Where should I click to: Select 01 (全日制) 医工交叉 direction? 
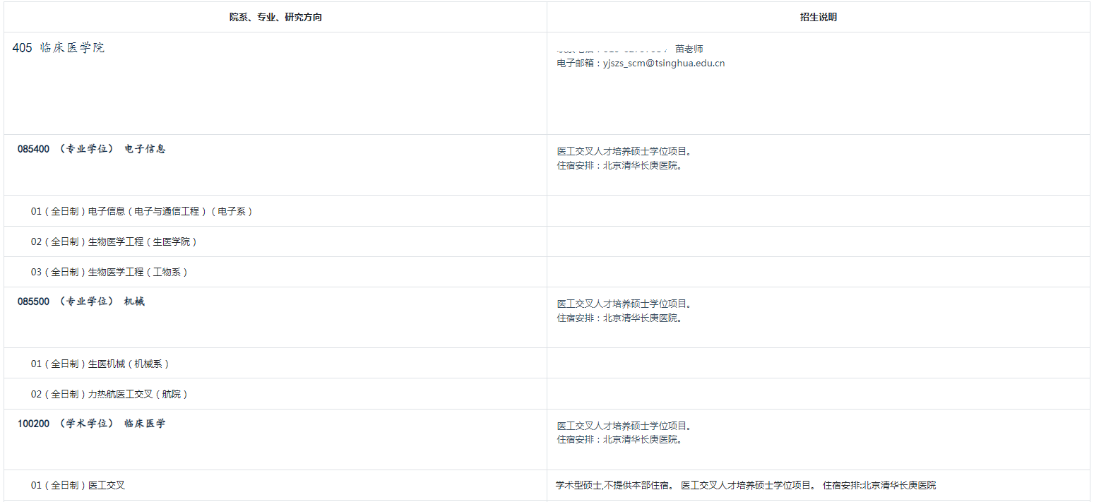tap(78, 485)
